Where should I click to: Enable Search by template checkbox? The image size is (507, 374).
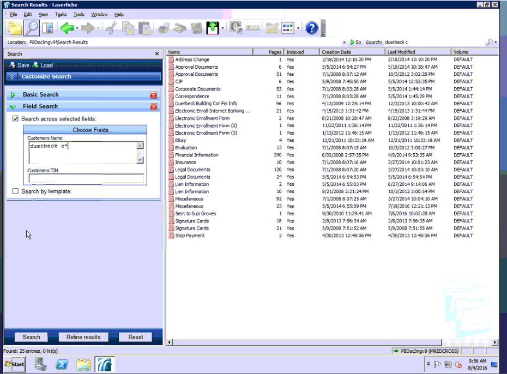coord(15,191)
